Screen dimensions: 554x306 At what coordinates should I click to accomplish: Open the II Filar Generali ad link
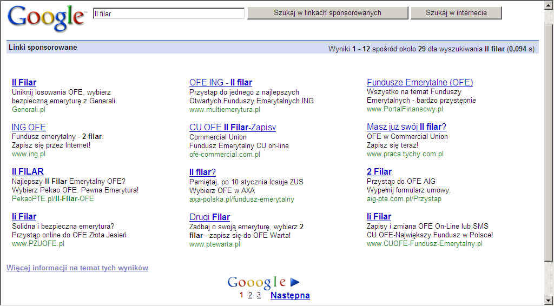(24, 83)
